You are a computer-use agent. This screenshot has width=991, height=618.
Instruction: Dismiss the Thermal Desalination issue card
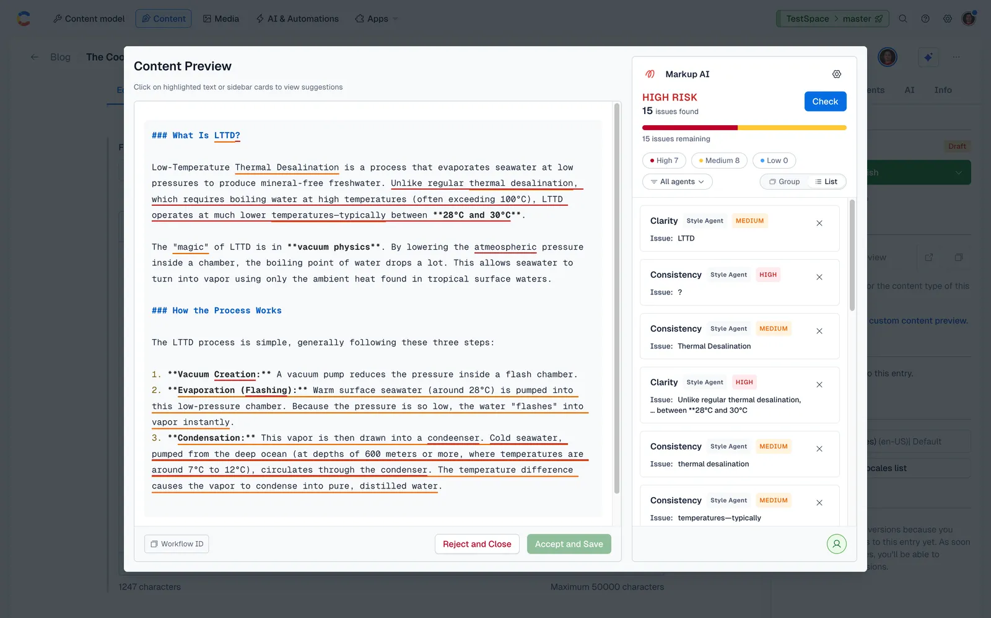point(819,331)
